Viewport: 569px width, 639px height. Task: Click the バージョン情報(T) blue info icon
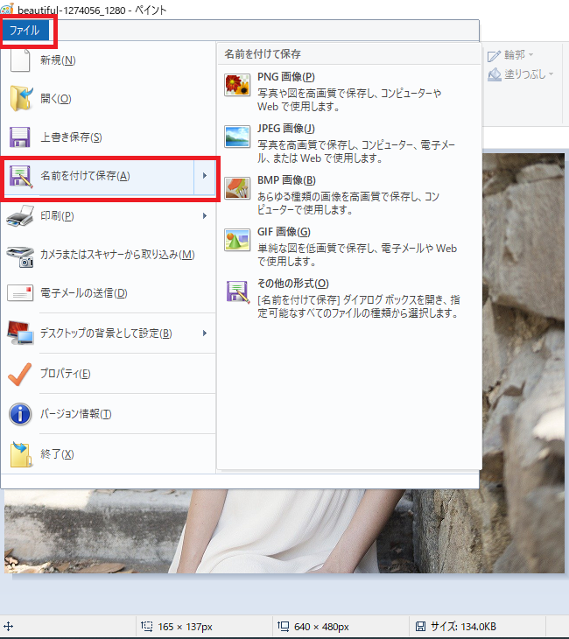tap(20, 414)
